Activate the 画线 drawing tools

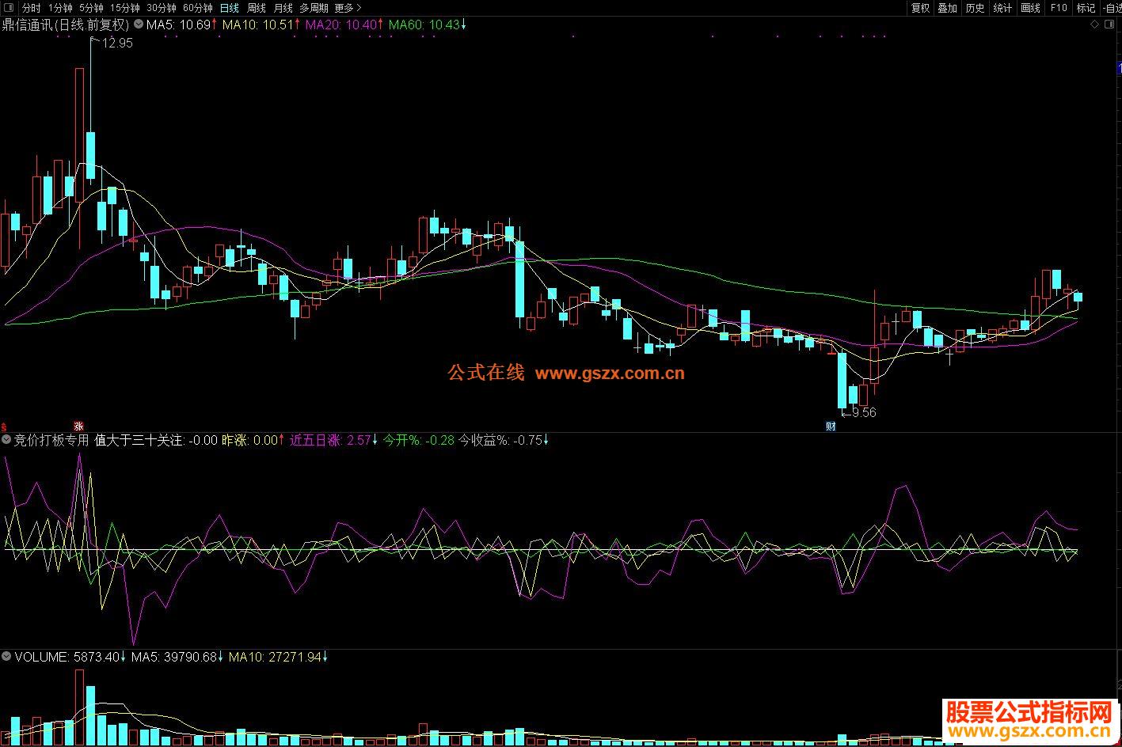click(1030, 8)
